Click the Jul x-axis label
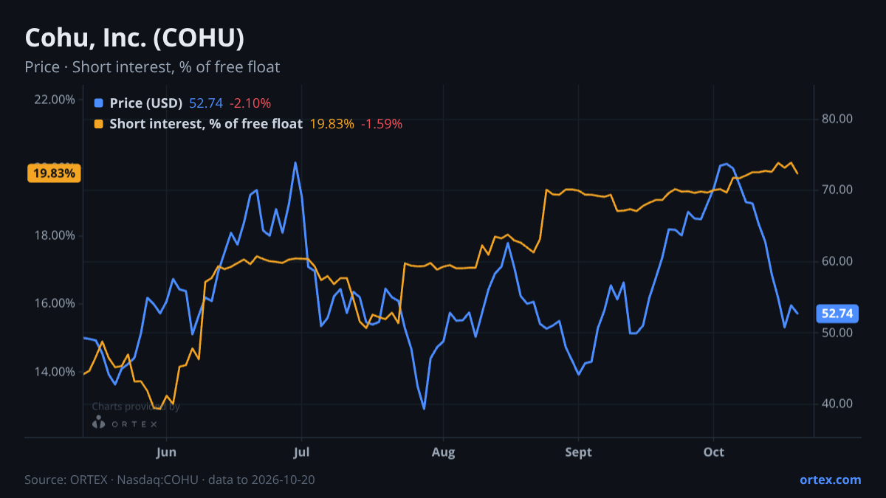 (301, 452)
